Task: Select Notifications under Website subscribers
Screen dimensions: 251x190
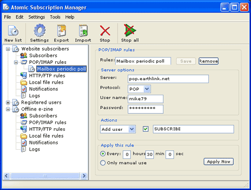Action: 44,89
